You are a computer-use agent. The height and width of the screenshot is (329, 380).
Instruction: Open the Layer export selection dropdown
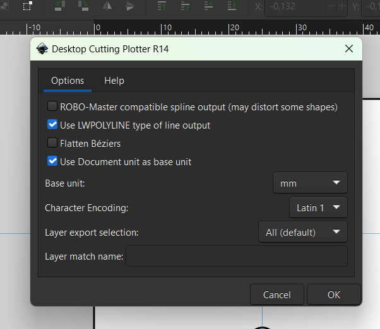pos(303,232)
